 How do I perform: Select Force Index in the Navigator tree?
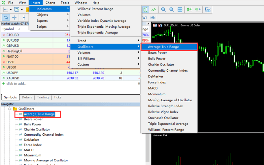(33, 145)
